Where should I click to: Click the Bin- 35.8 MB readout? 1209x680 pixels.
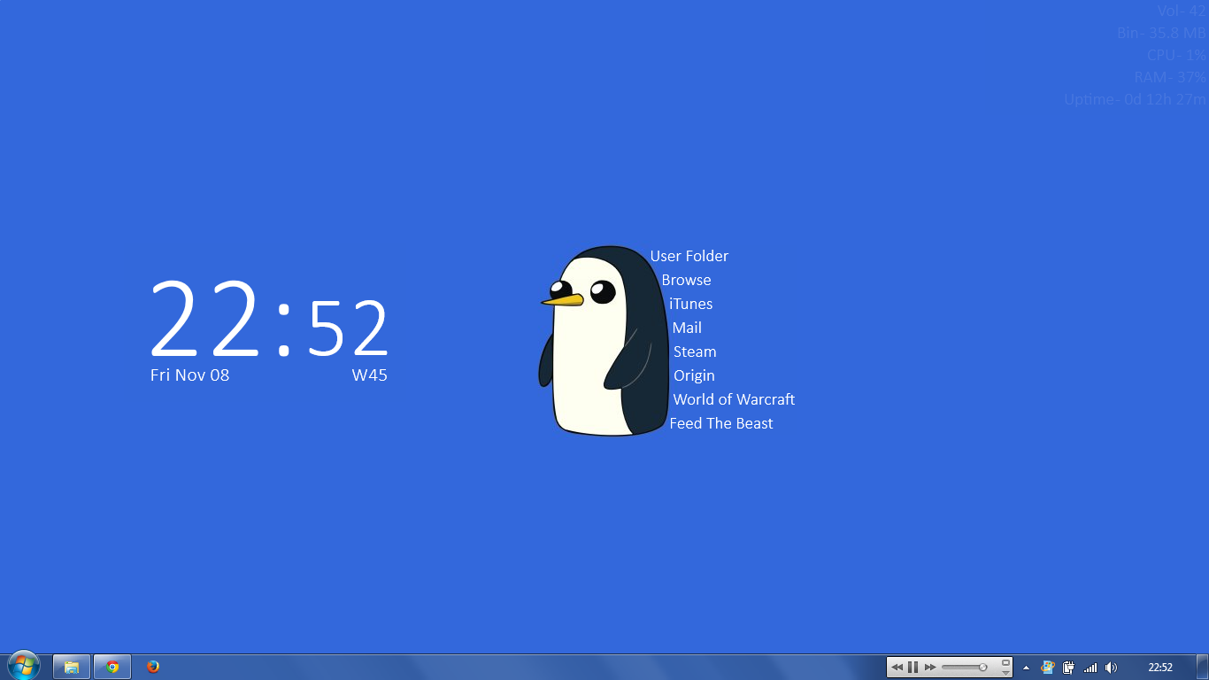[x=1162, y=33]
